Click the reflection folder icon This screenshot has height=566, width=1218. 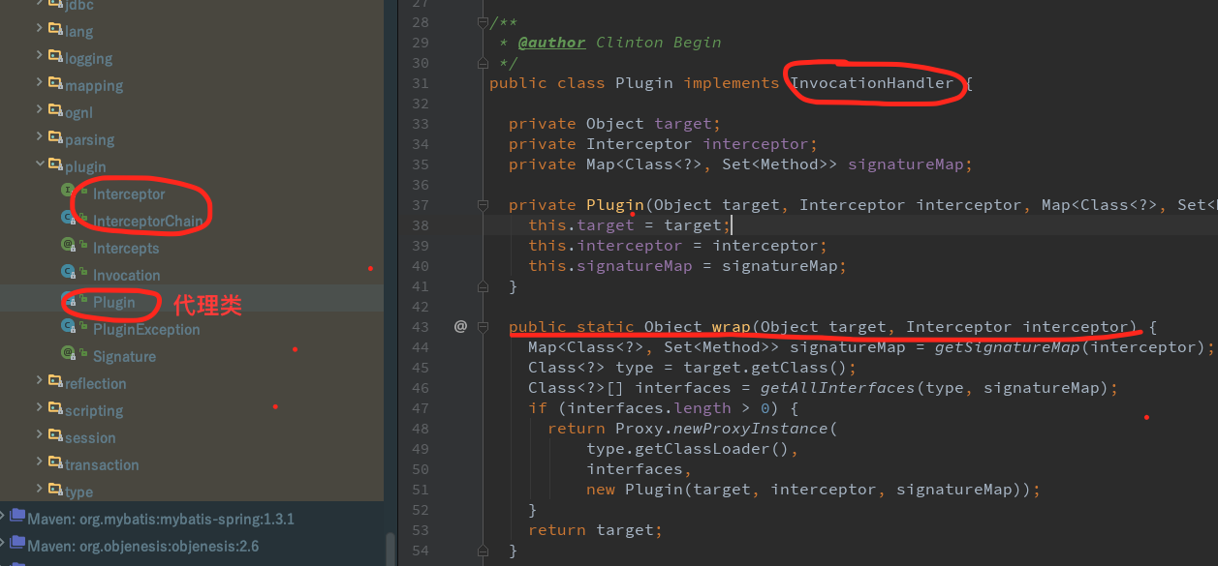(55, 382)
